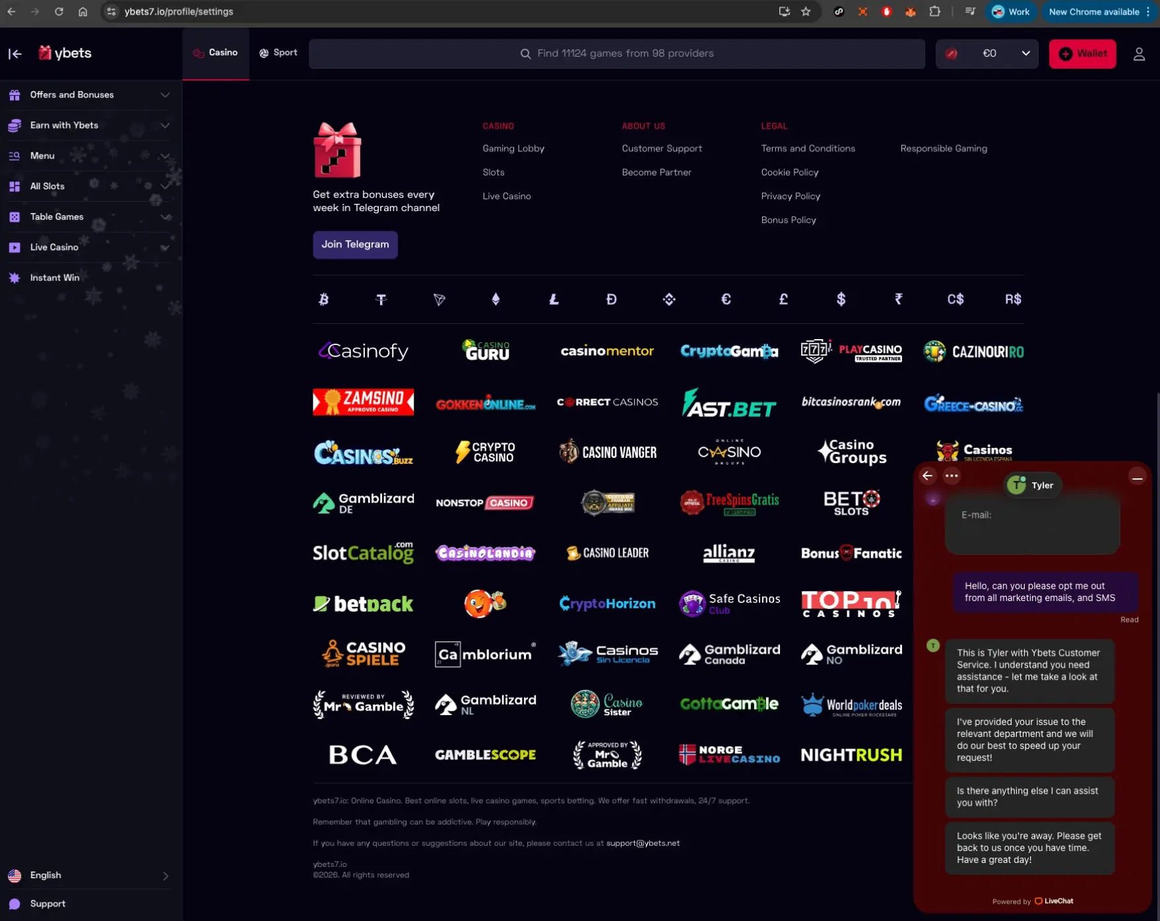Click the Chrome address bar URL
The image size is (1160, 921).
(179, 12)
